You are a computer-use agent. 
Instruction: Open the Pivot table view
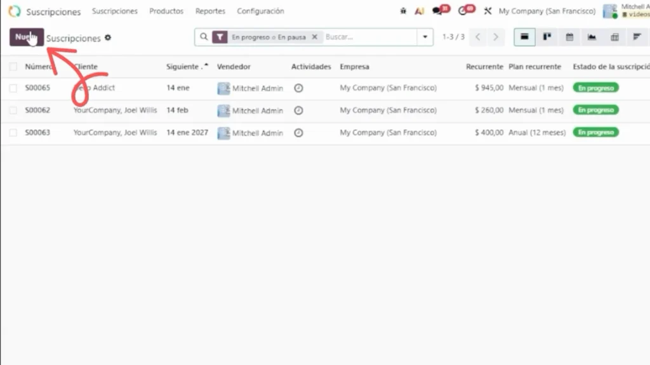[x=614, y=37]
